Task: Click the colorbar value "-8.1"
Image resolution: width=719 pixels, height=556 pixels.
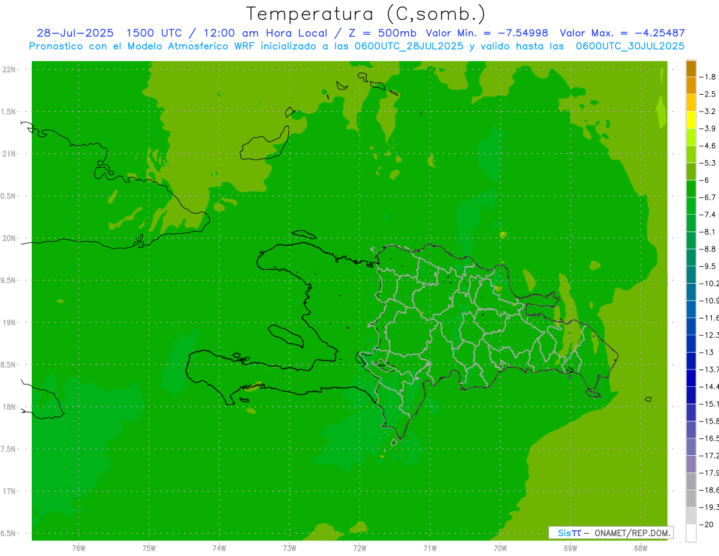Action: pyautogui.click(x=708, y=232)
